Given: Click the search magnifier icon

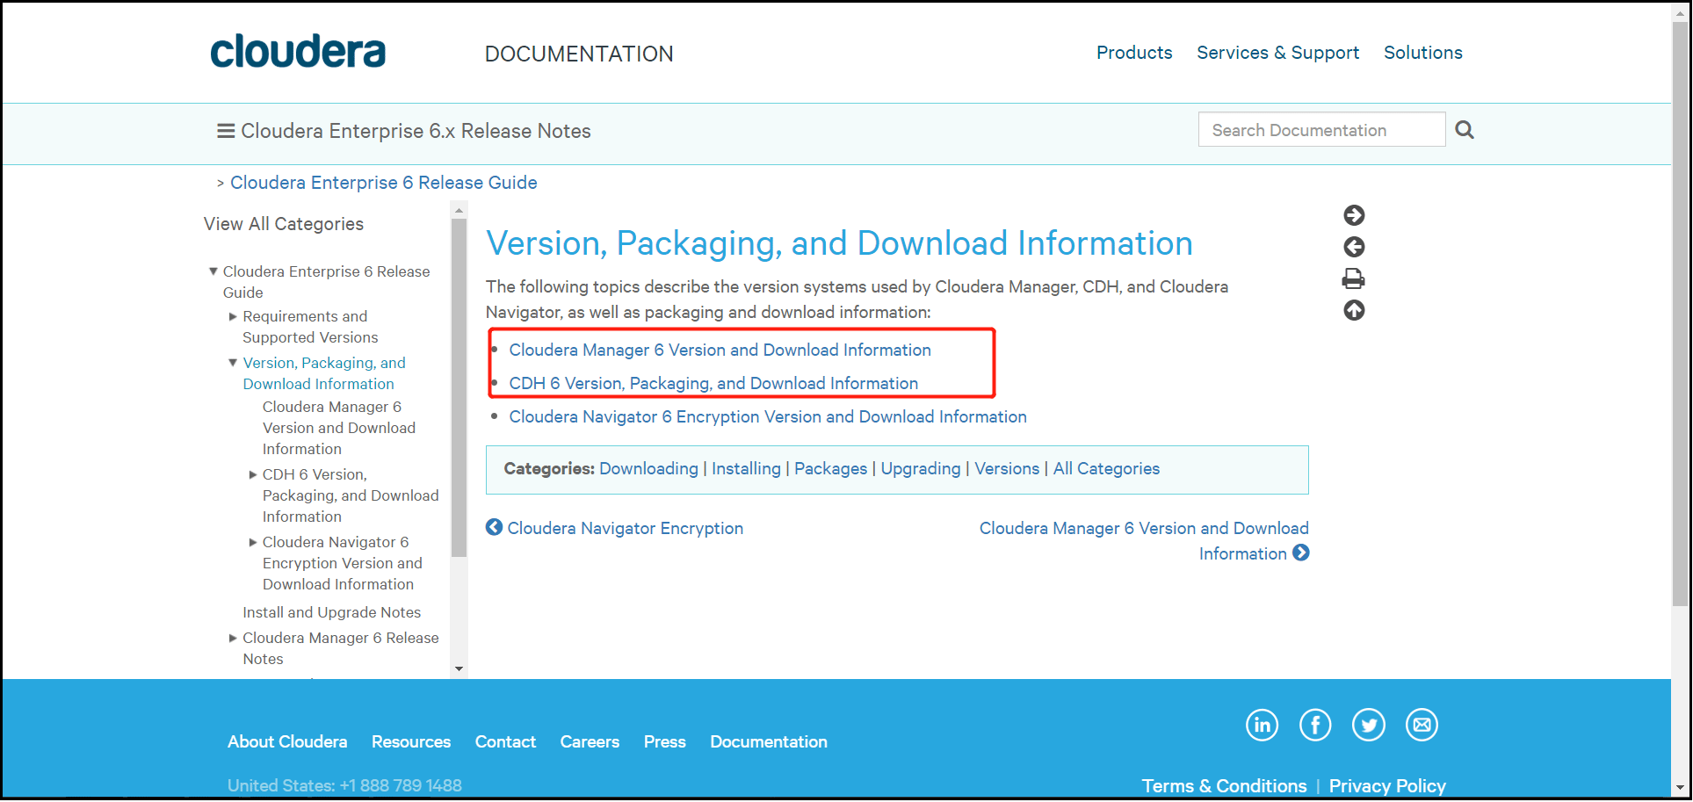Looking at the screenshot, I should tap(1465, 130).
